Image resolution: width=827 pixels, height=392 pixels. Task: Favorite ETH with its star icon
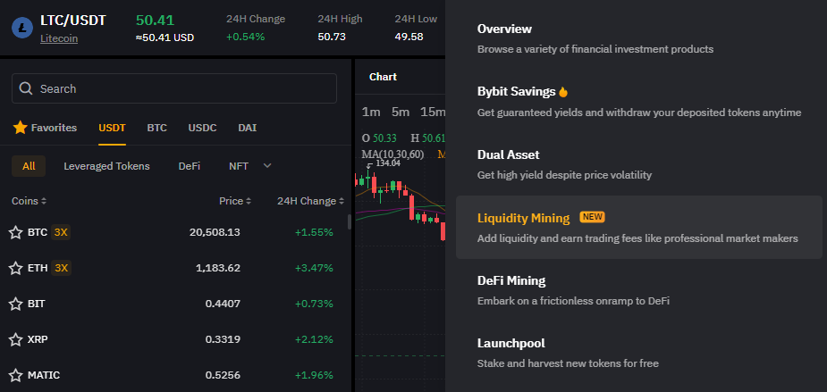pos(16,268)
